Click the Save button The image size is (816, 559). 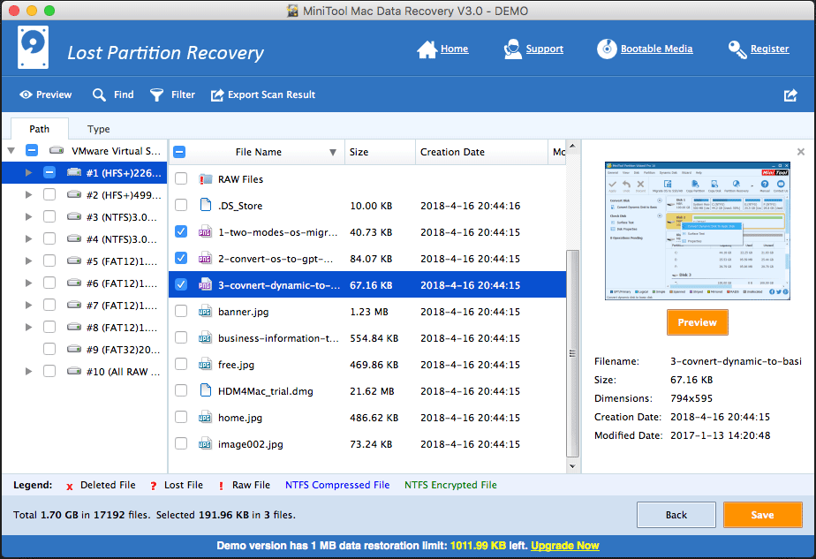coord(762,515)
